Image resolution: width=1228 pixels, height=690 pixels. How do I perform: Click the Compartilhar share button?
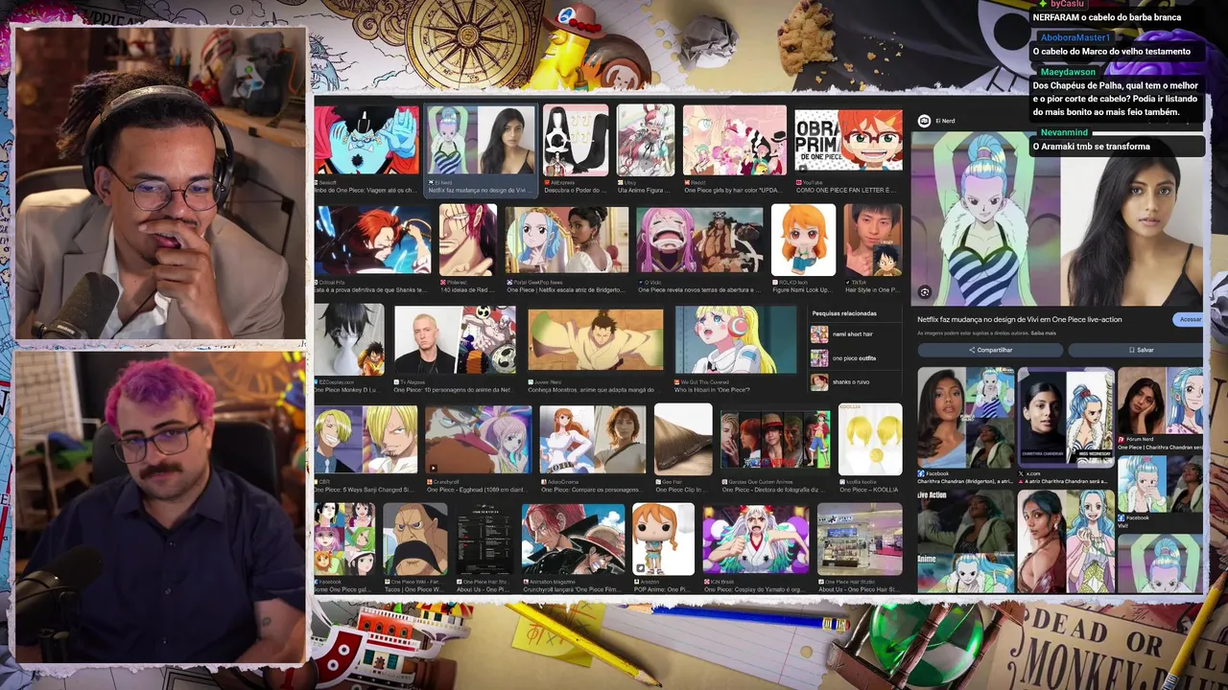click(x=990, y=350)
